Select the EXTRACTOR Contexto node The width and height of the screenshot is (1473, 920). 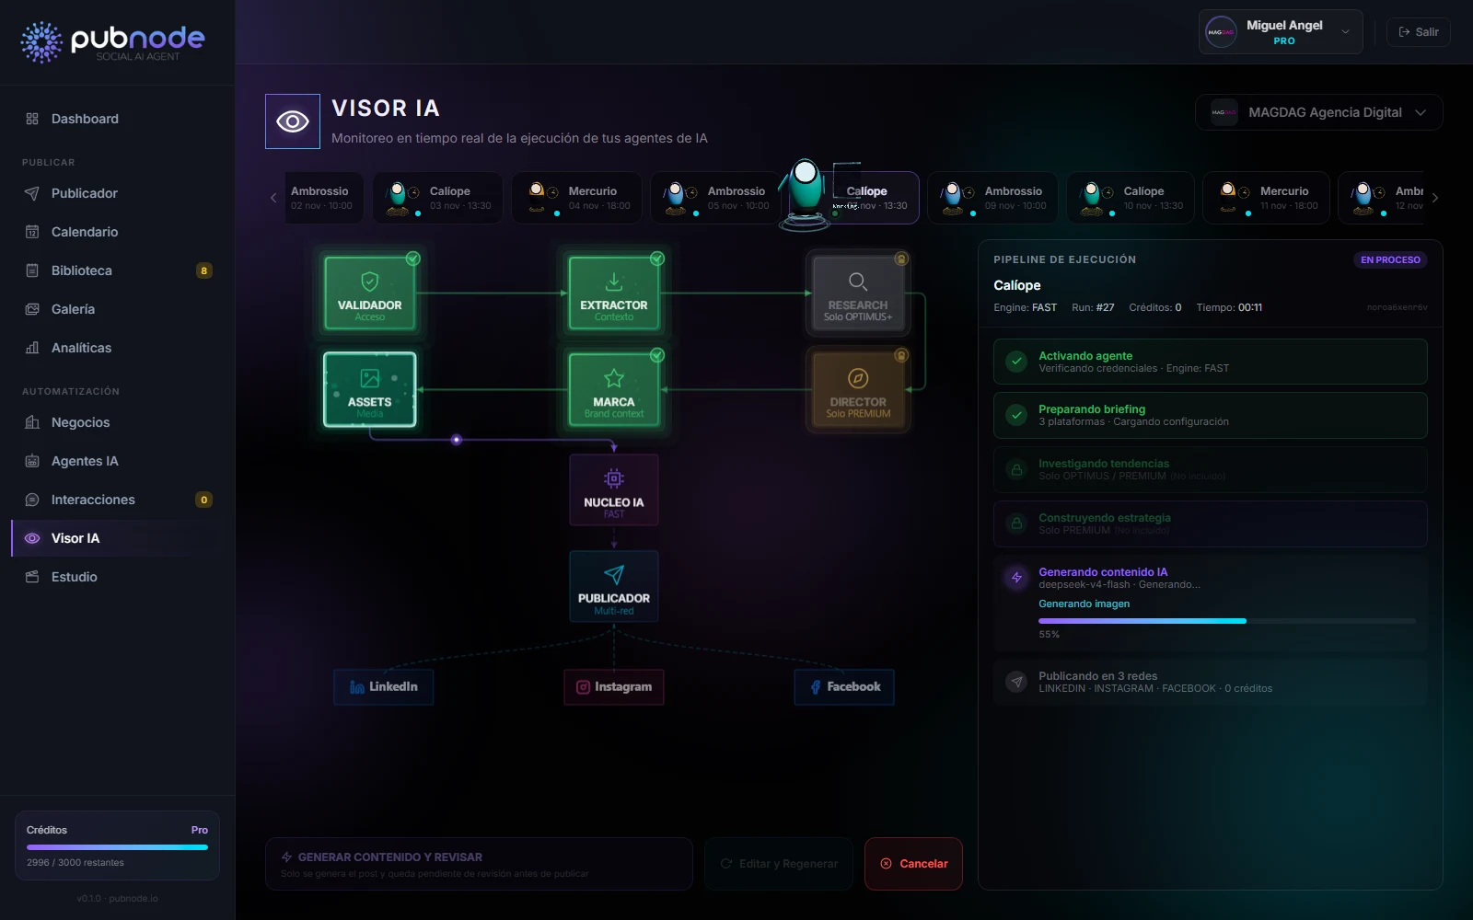pos(614,293)
